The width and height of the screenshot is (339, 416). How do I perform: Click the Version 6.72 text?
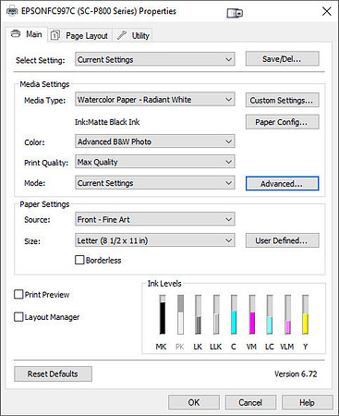(x=296, y=373)
